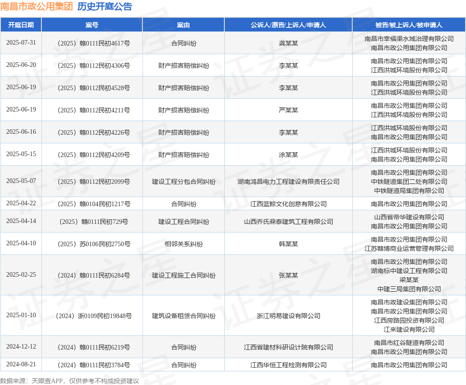
Task: Select case number (2025)赣0111民初4617号
Action: pos(94,43)
